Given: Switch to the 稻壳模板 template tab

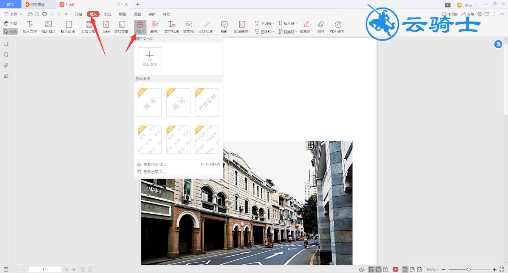Looking at the screenshot, I should (x=38, y=5).
